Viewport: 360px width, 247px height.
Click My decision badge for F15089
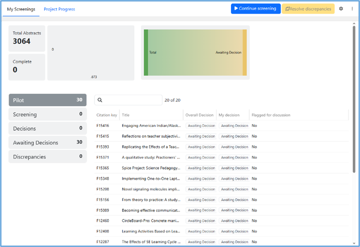pyautogui.click(x=234, y=210)
